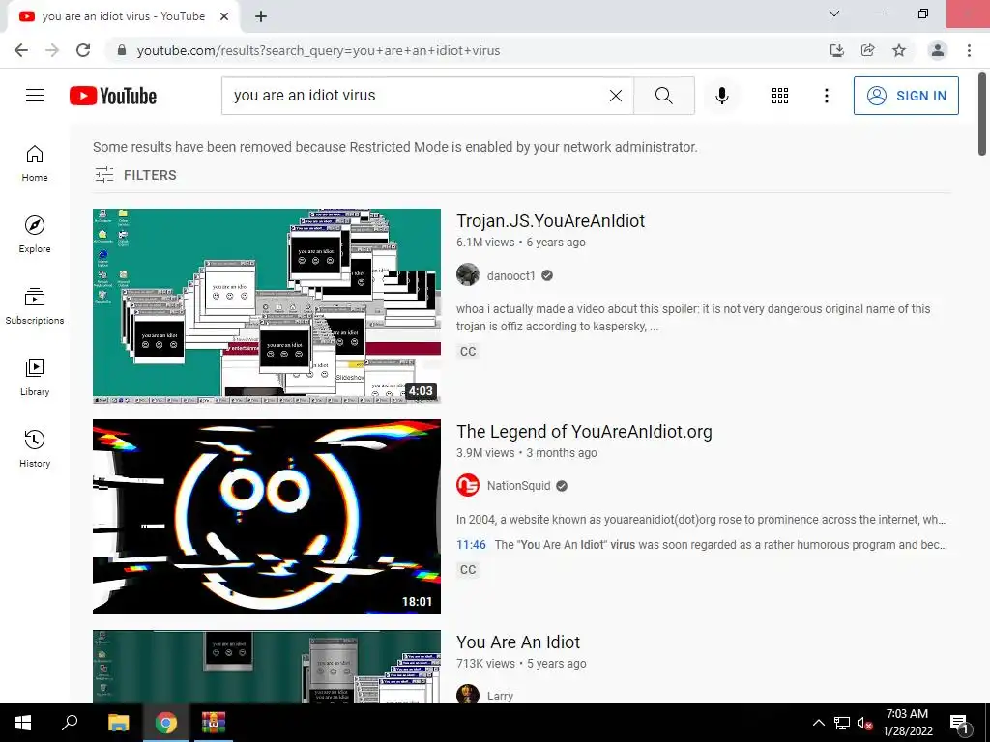Click the Trojan.JS.YouAreAnIdiot title link
Viewport: 990px width, 742px height.
coord(550,221)
